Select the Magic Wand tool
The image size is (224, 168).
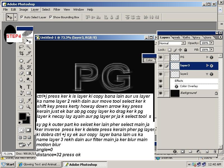[x=29, y=47]
